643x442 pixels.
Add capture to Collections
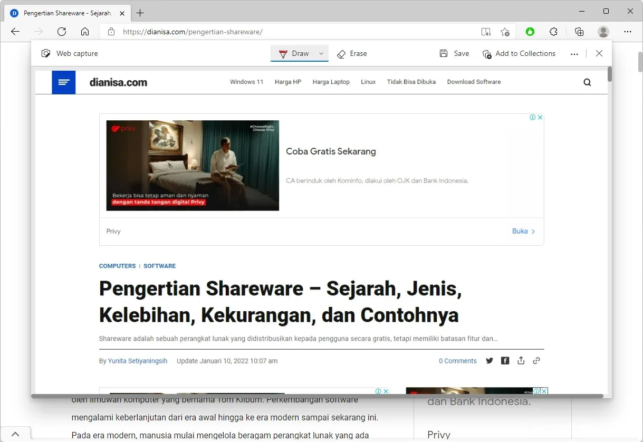pos(519,53)
